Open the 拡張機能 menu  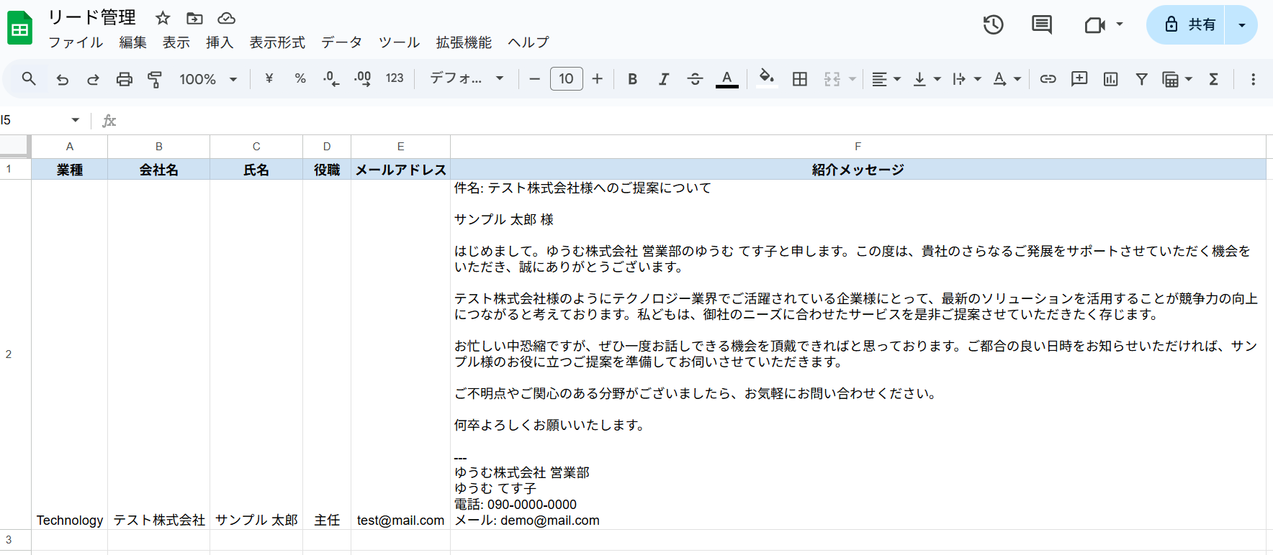click(464, 42)
